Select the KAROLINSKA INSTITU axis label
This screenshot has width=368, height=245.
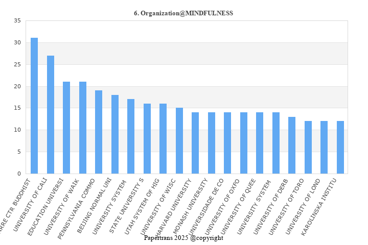tap(318, 207)
